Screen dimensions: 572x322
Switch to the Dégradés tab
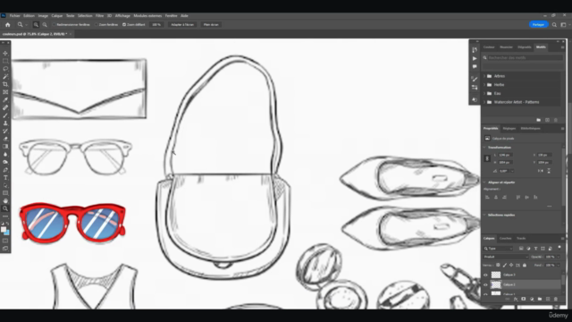pos(525,47)
